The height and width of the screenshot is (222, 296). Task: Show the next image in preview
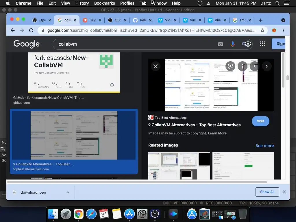click(267, 66)
